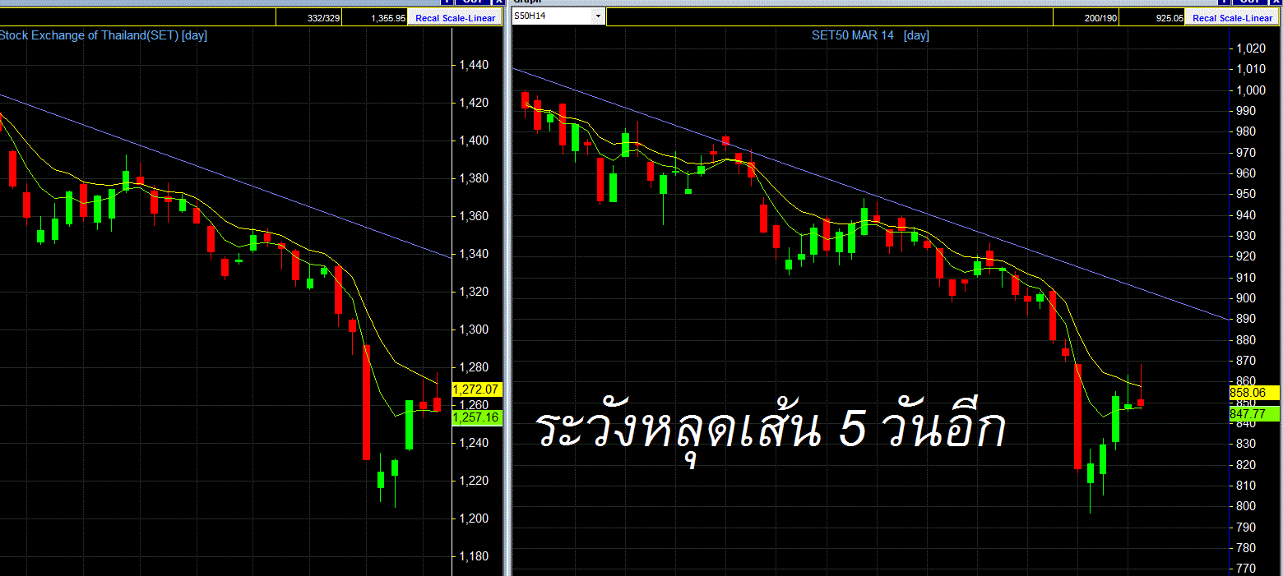Click the Stock Exchange of Thailand(SET) [day] title
1283x576 pixels.
[103, 35]
